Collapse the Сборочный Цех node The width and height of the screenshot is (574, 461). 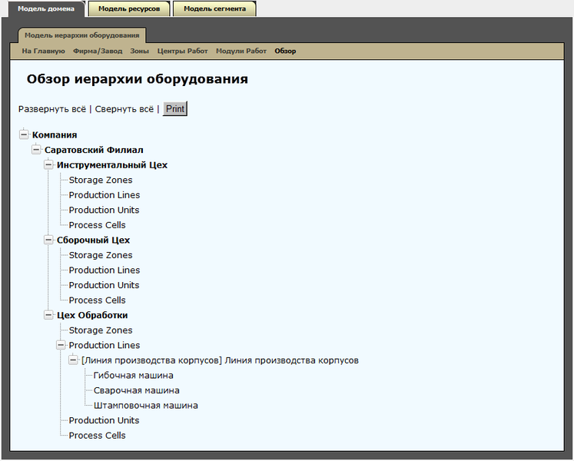click(x=48, y=240)
